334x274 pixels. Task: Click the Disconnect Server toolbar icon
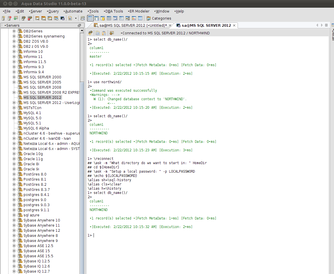tap(30, 18)
